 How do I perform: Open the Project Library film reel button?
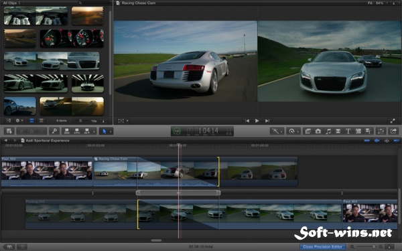tap(9, 247)
